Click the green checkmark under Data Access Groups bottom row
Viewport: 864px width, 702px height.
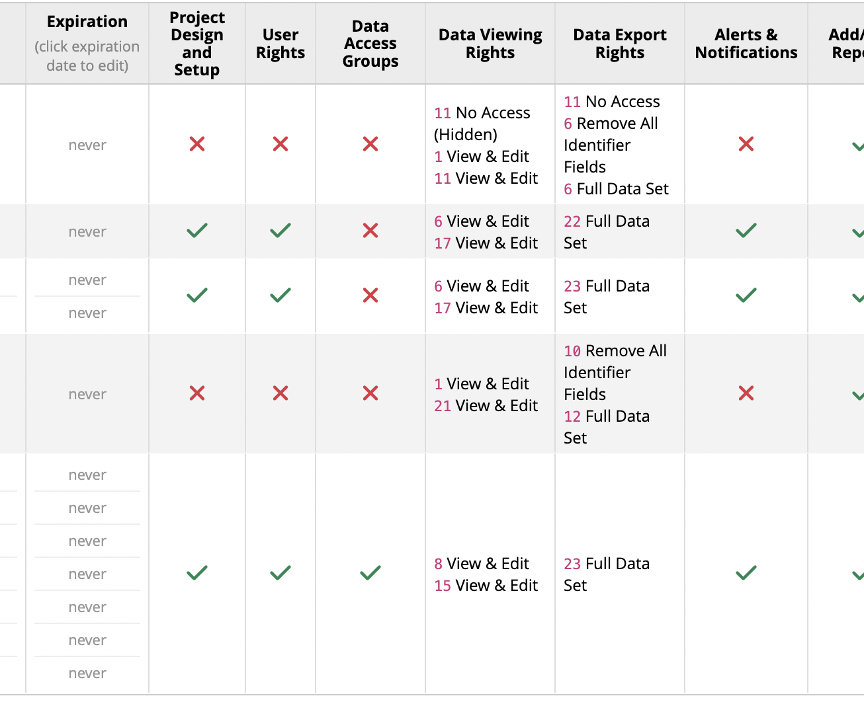click(370, 573)
